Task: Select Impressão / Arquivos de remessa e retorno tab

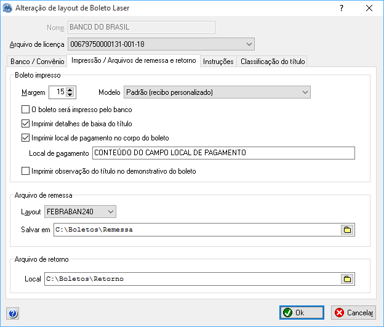Action: click(134, 60)
